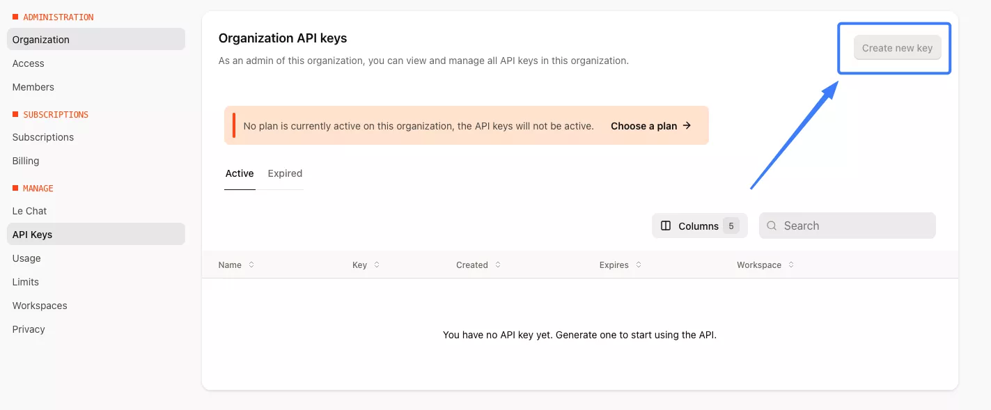Sort by Expires column arrows
This screenshot has height=410, width=991.
639,265
